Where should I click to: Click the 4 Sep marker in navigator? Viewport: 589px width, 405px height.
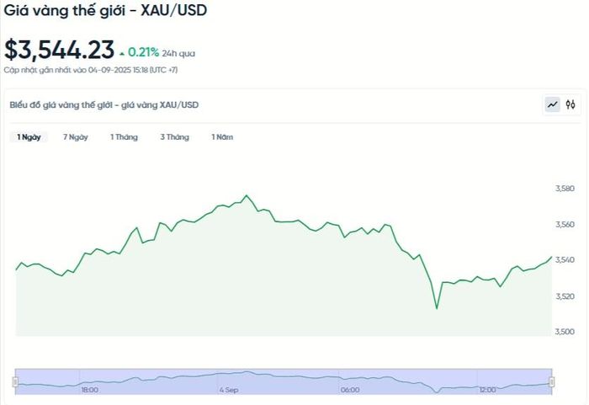coord(229,390)
